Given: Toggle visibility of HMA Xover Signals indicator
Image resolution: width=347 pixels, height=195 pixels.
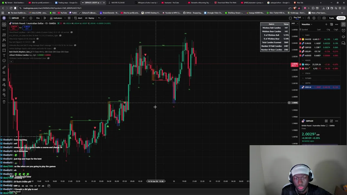Looking at the screenshot, I should coord(37,39).
